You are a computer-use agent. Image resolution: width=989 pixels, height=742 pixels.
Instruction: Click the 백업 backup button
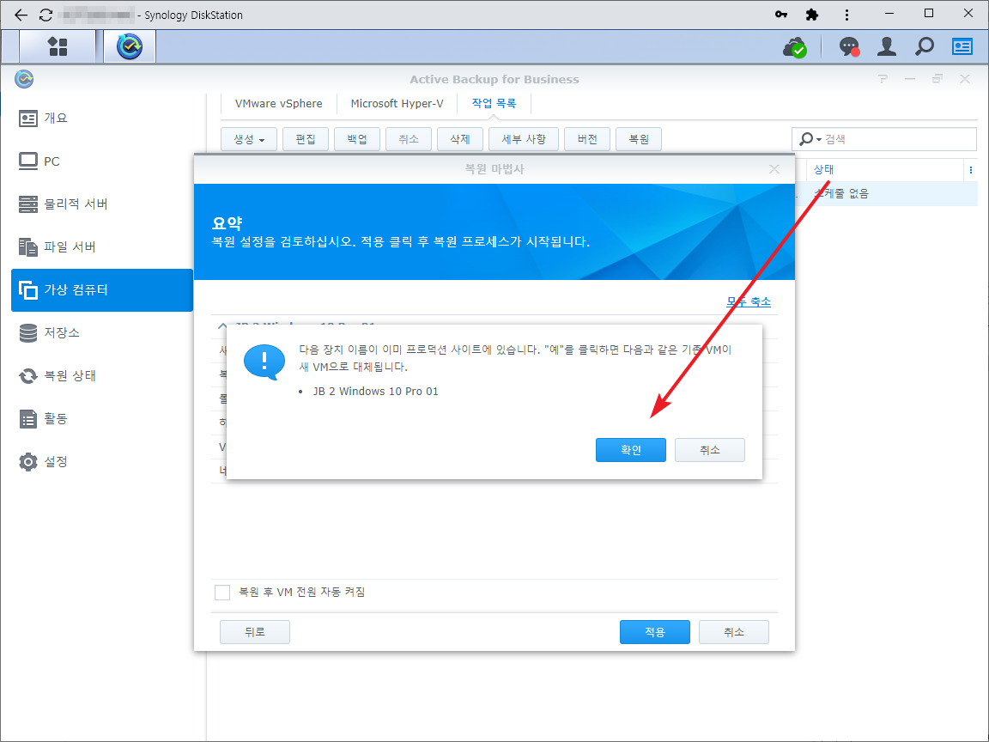357,139
